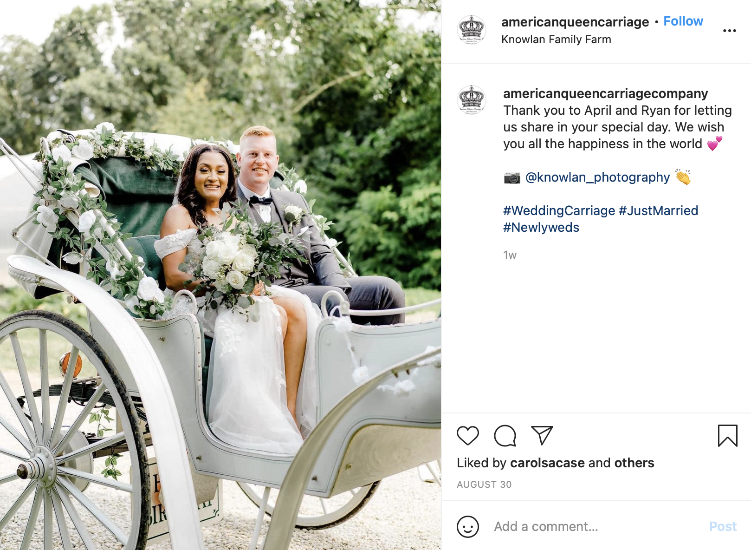This screenshot has width=751, height=550.
Task: Open the caption author's crown avatar
Action: click(x=472, y=100)
